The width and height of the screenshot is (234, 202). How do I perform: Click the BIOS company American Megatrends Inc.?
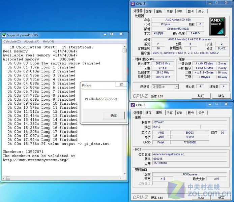click(189, 154)
